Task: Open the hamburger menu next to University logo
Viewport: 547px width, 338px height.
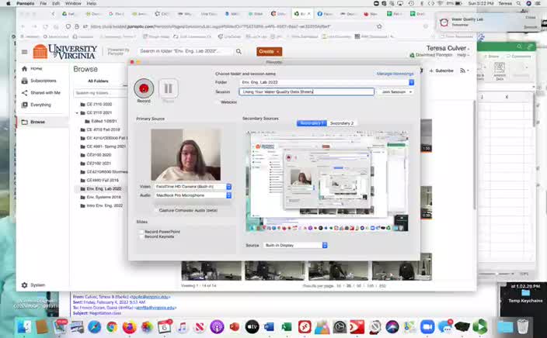Action: coord(25,53)
